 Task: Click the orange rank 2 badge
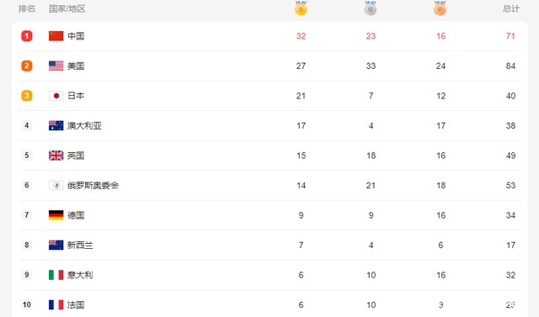click(27, 66)
